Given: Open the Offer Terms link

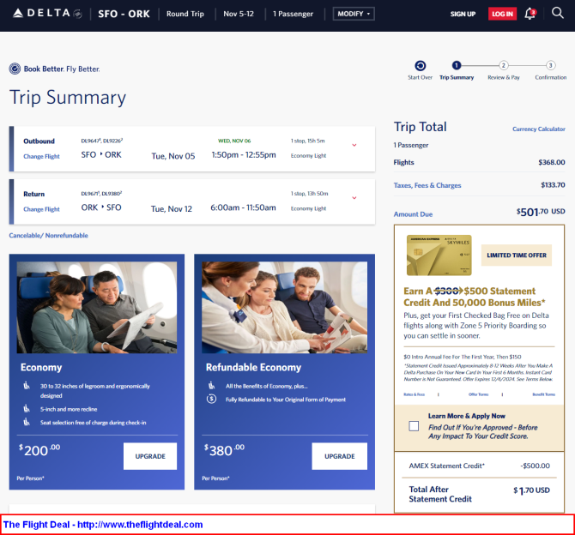Looking at the screenshot, I should (x=479, y=394).
